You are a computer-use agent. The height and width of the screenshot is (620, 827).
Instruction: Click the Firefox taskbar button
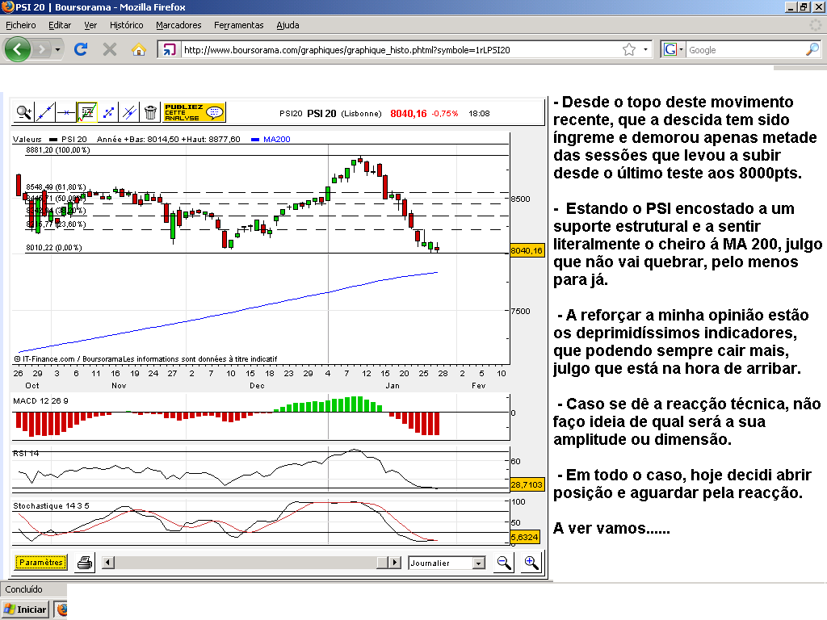61,610
